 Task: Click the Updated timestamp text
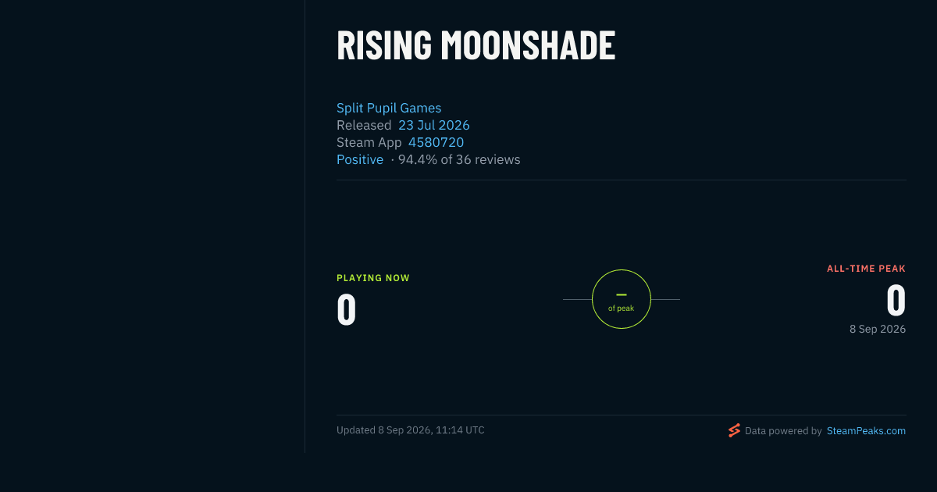(411, 430)
